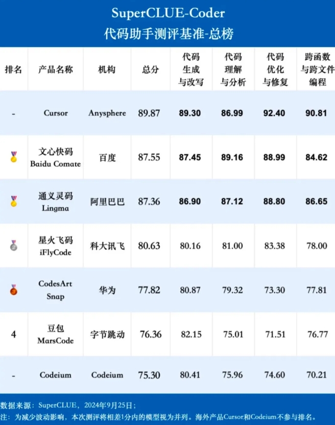Click the 代码生成与改写 column header
This screenshot has width=335, height=425.
191,70
